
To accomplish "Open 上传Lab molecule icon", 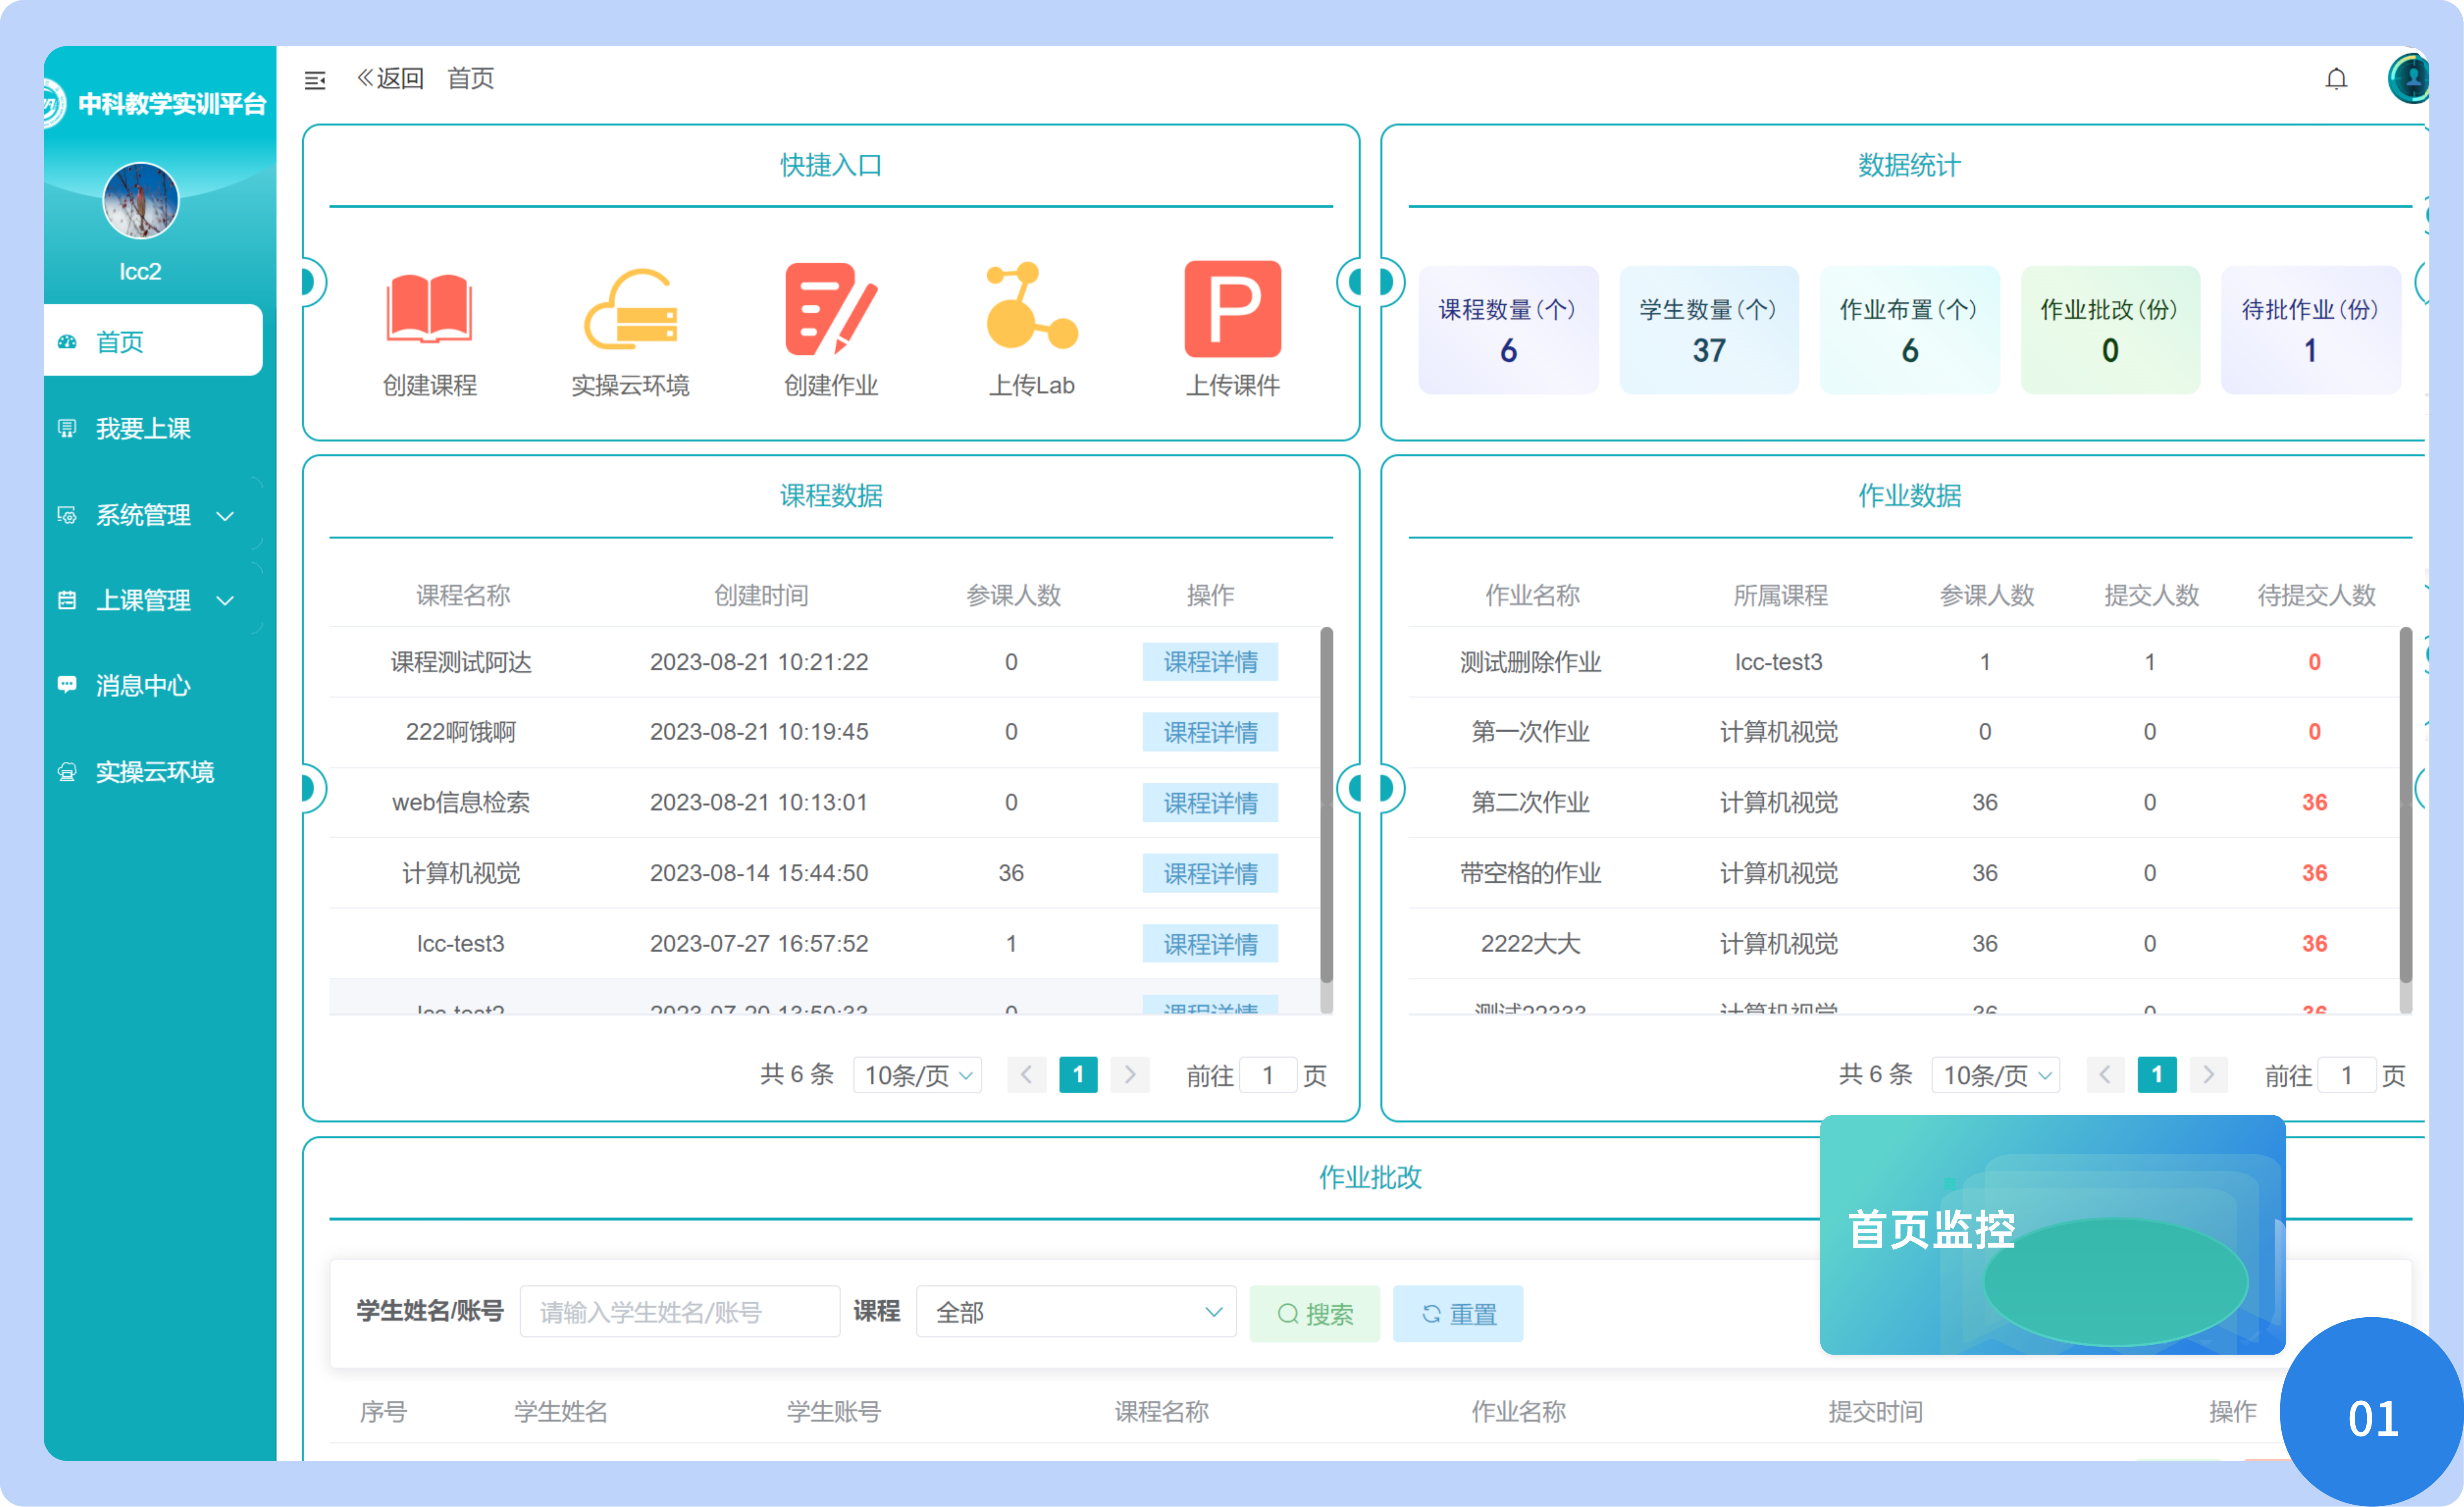I will click(1031, 306).
